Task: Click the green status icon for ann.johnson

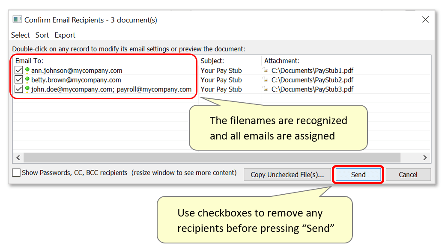Action: [x=27, y=70]
